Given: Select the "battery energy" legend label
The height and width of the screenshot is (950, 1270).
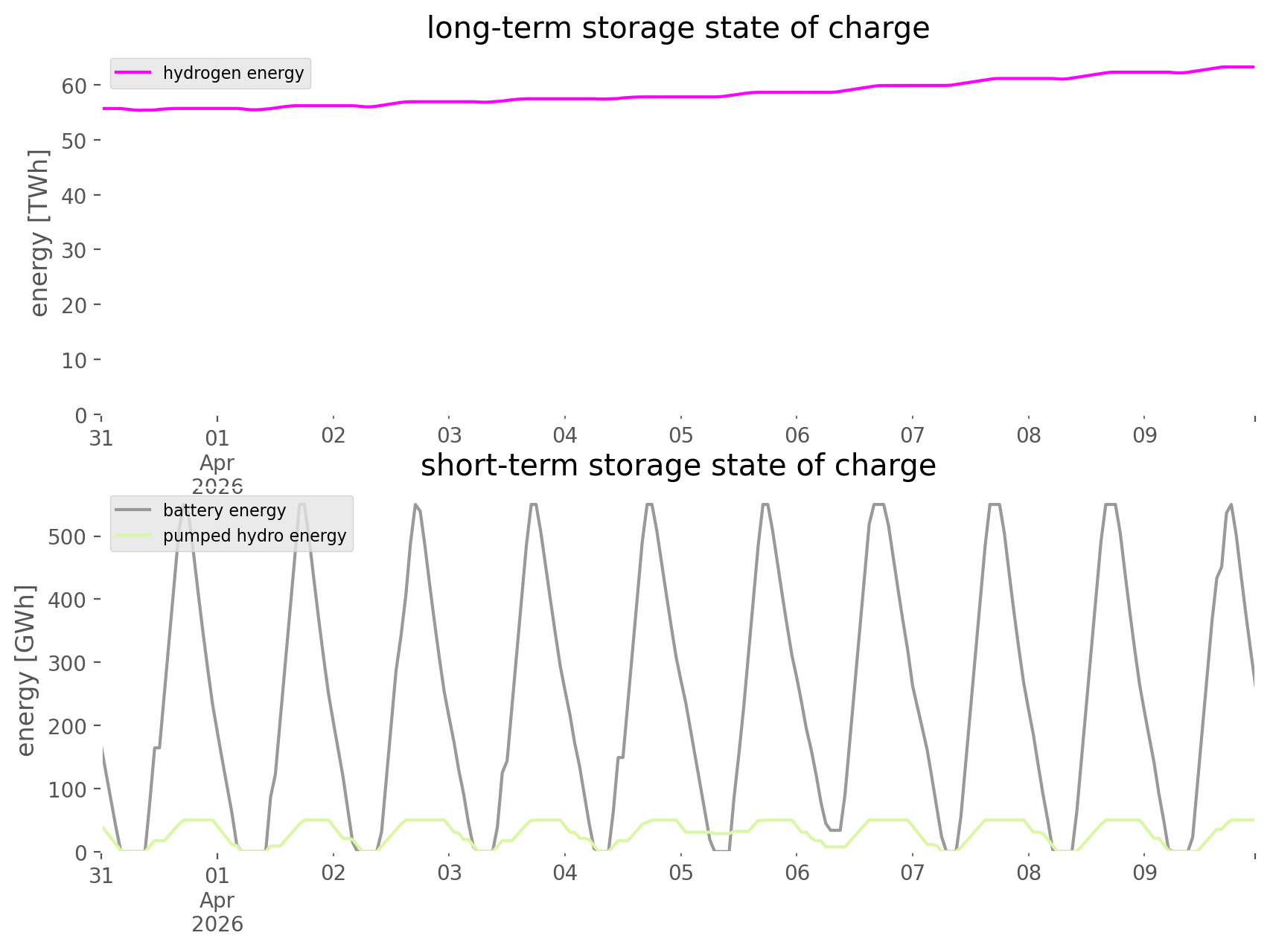Looking at the screenshot, I should coord(224,510).
